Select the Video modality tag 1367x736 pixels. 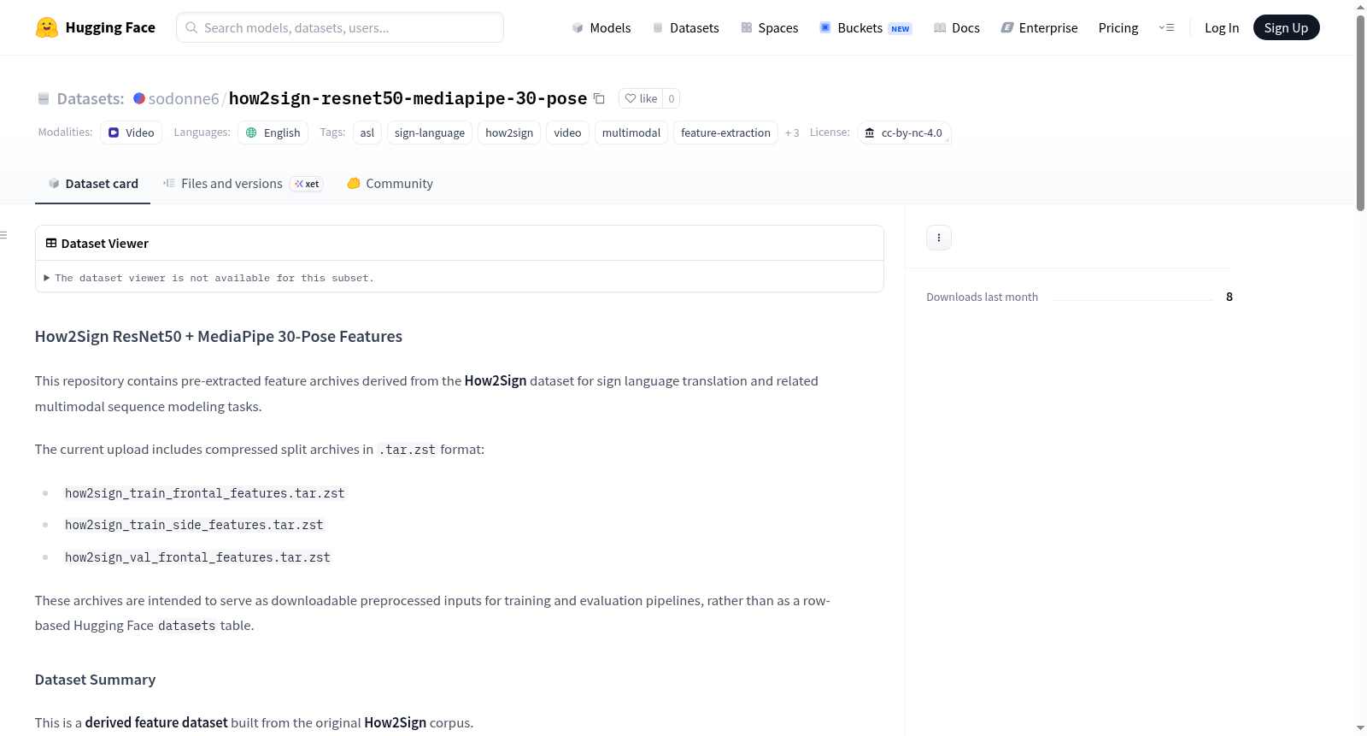pos(131,132)
